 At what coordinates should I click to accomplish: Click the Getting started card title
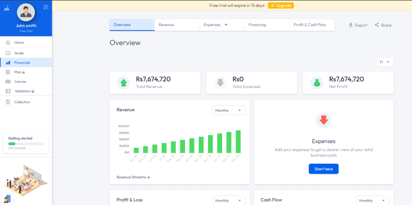(20, 138)
